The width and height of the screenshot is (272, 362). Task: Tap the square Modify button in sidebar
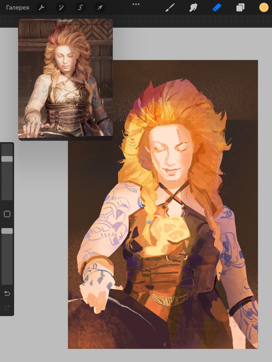point(7,214)
